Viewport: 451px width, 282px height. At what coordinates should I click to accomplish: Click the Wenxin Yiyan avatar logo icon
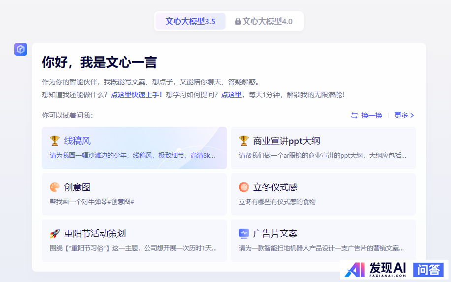(x=21, y=49)
